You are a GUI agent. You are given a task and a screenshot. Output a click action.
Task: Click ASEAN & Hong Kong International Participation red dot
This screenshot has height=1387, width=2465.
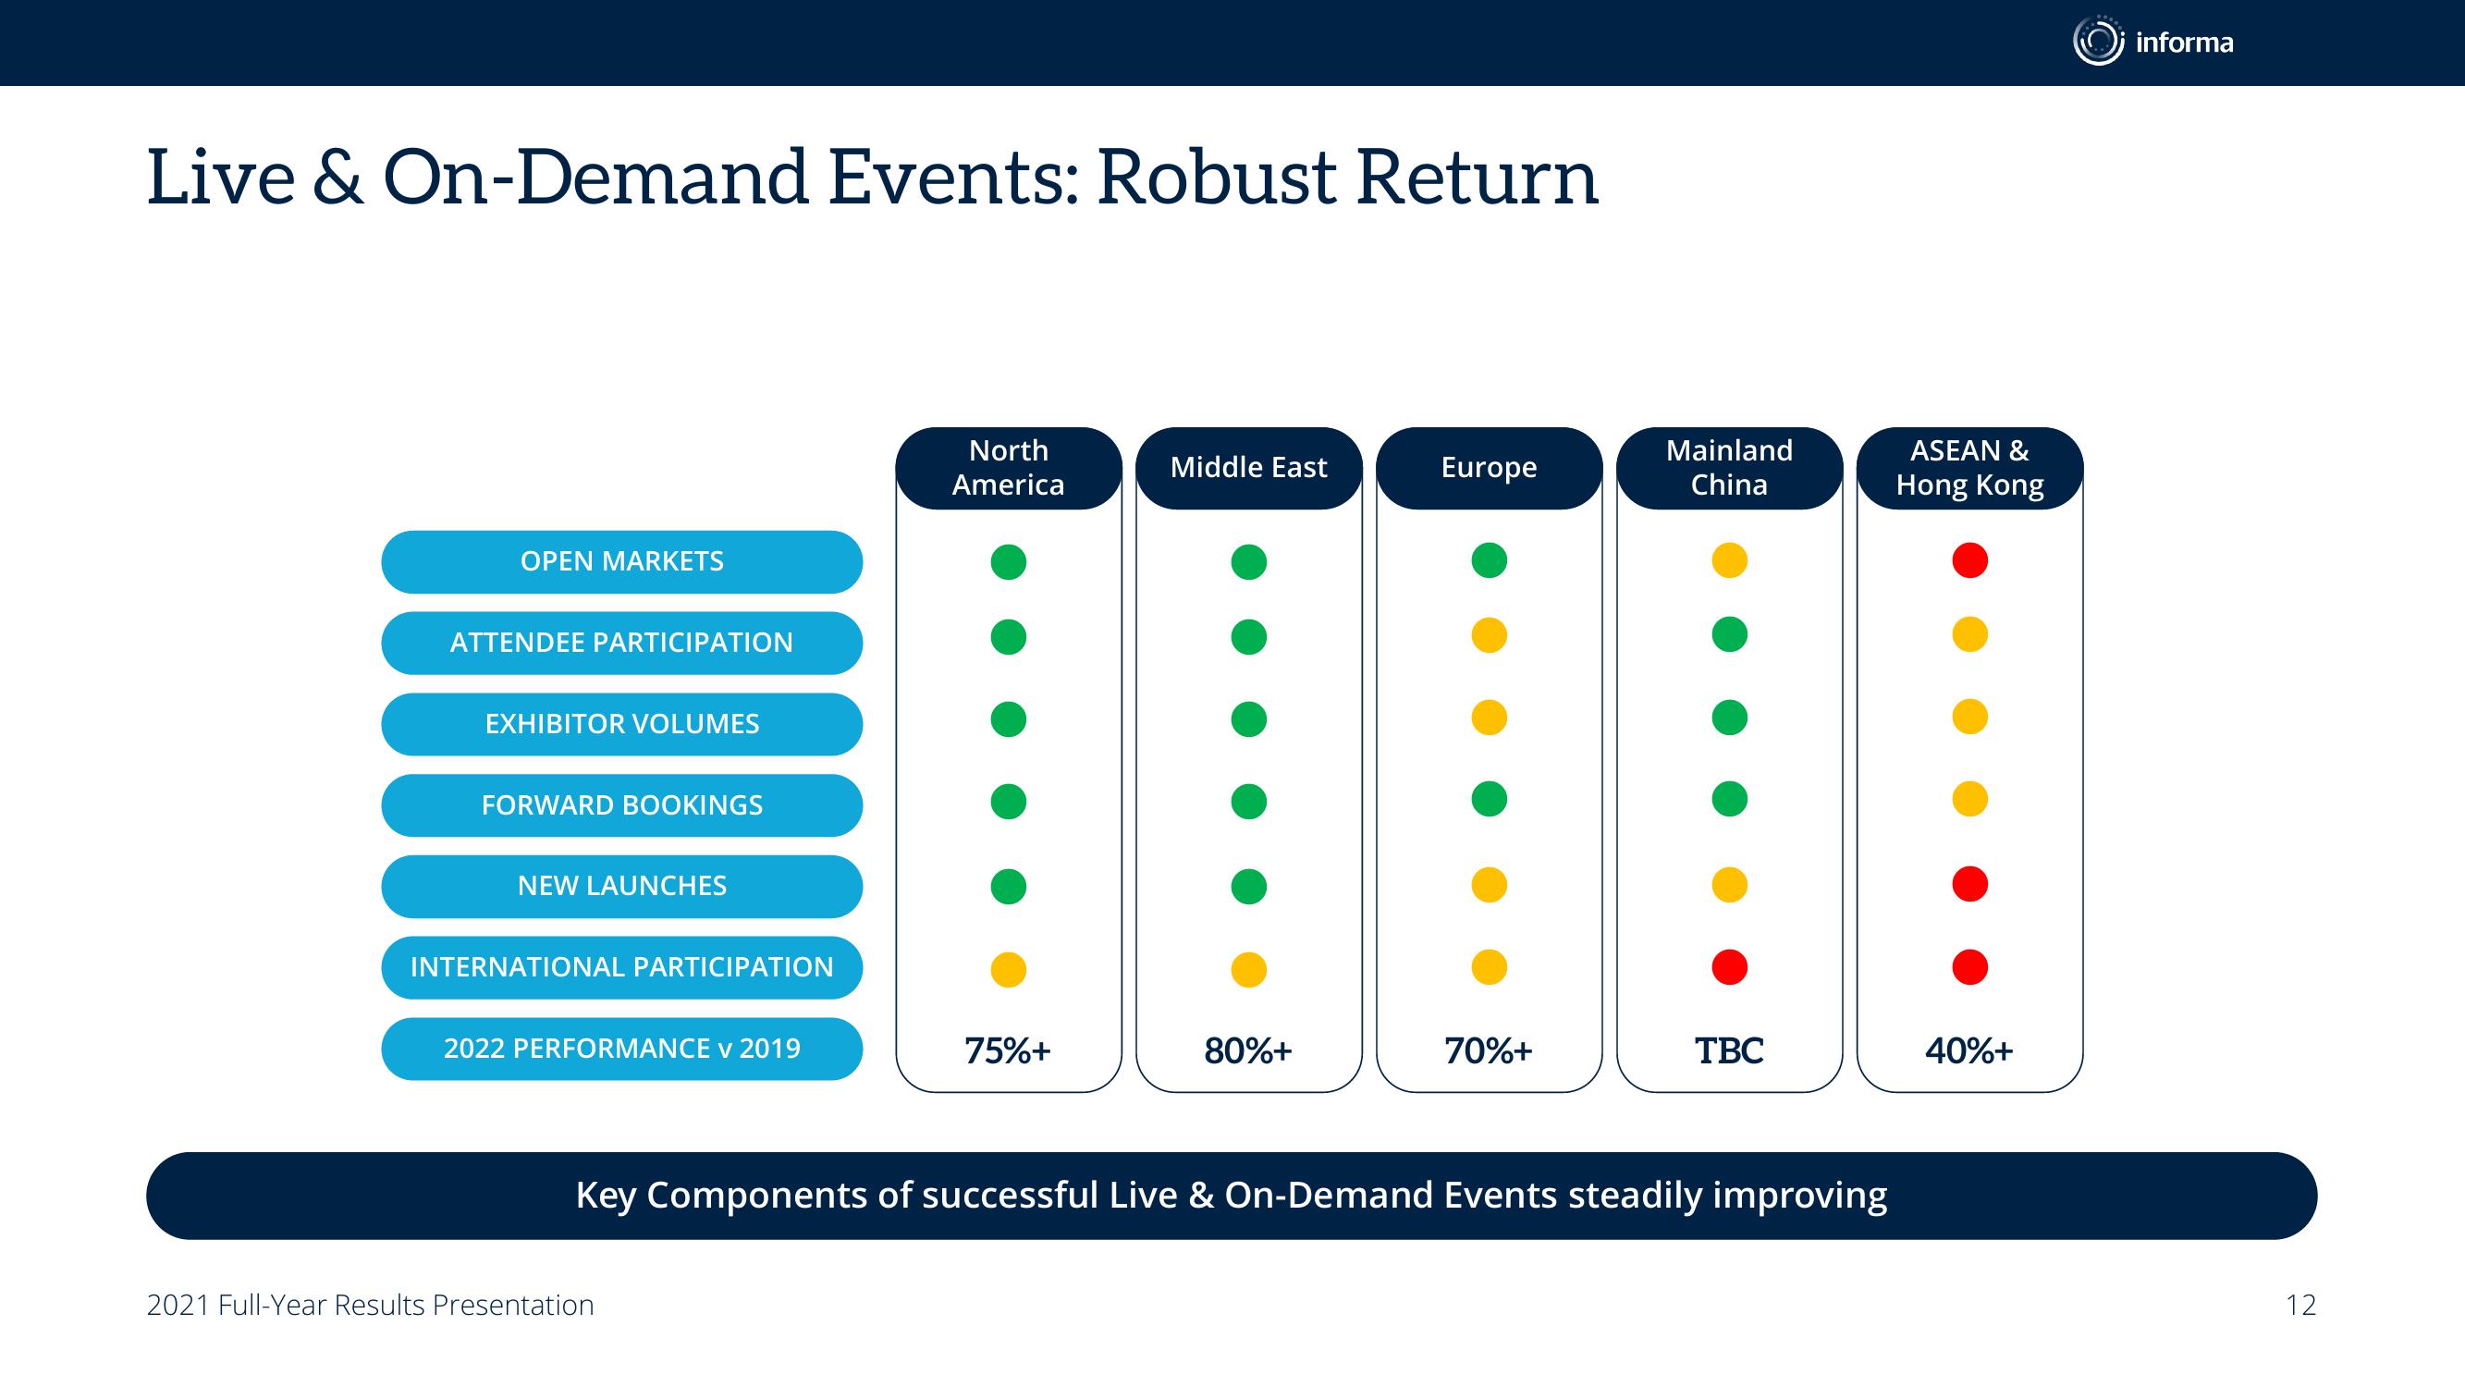(x=1969, y=967)
